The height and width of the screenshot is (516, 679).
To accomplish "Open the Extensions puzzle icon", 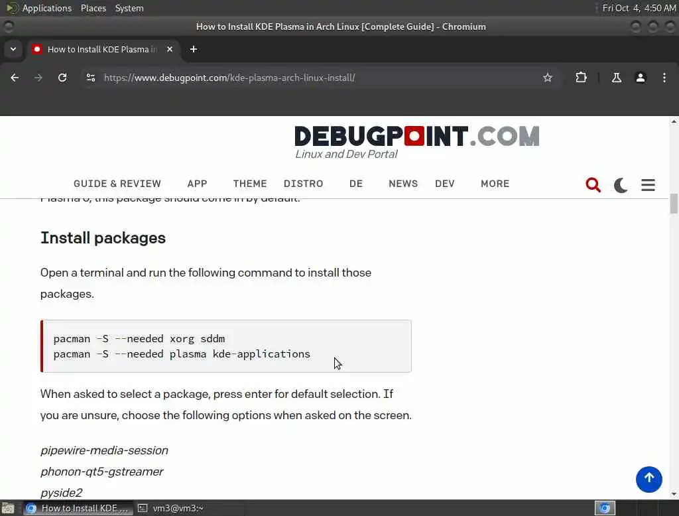I will [x=581, y=78].
